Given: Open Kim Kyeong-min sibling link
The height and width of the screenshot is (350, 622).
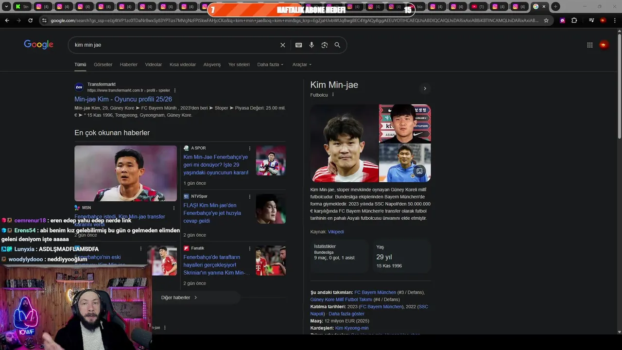Looking at the screenshot, I should (352, 328).
